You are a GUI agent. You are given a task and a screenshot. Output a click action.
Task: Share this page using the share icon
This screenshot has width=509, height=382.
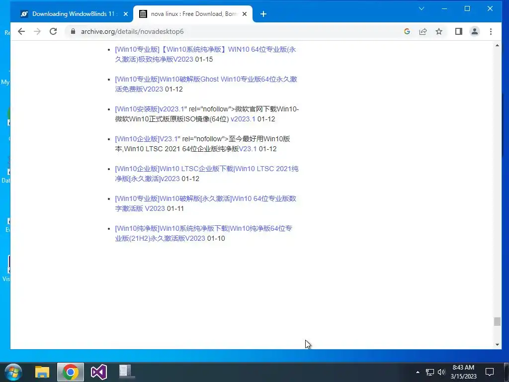pos(423,31)
